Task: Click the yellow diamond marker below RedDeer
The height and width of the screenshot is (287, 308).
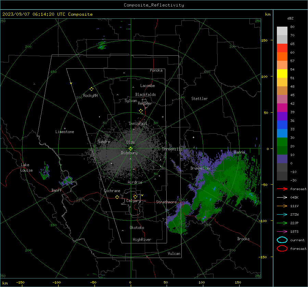Action: tap(141, 111)
